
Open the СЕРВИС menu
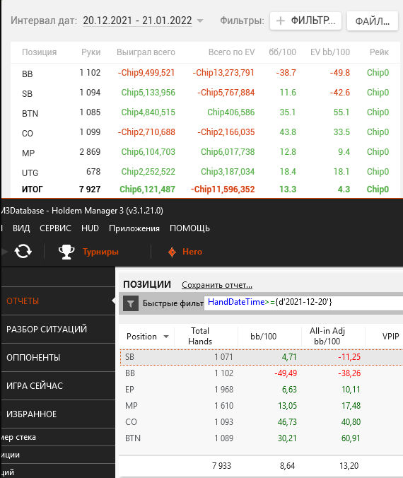[55, 228]
